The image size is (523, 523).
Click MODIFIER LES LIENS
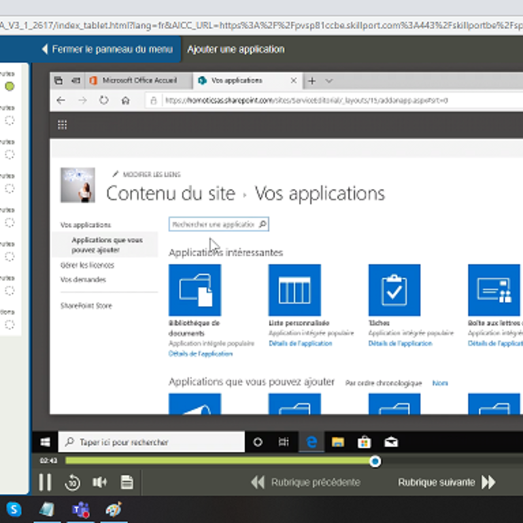point(146,175)
